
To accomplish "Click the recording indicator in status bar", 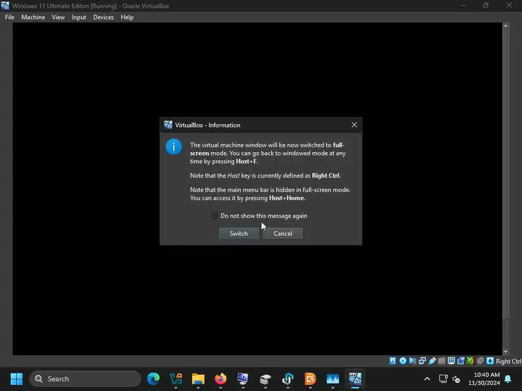I will click(x=461, y=361).
